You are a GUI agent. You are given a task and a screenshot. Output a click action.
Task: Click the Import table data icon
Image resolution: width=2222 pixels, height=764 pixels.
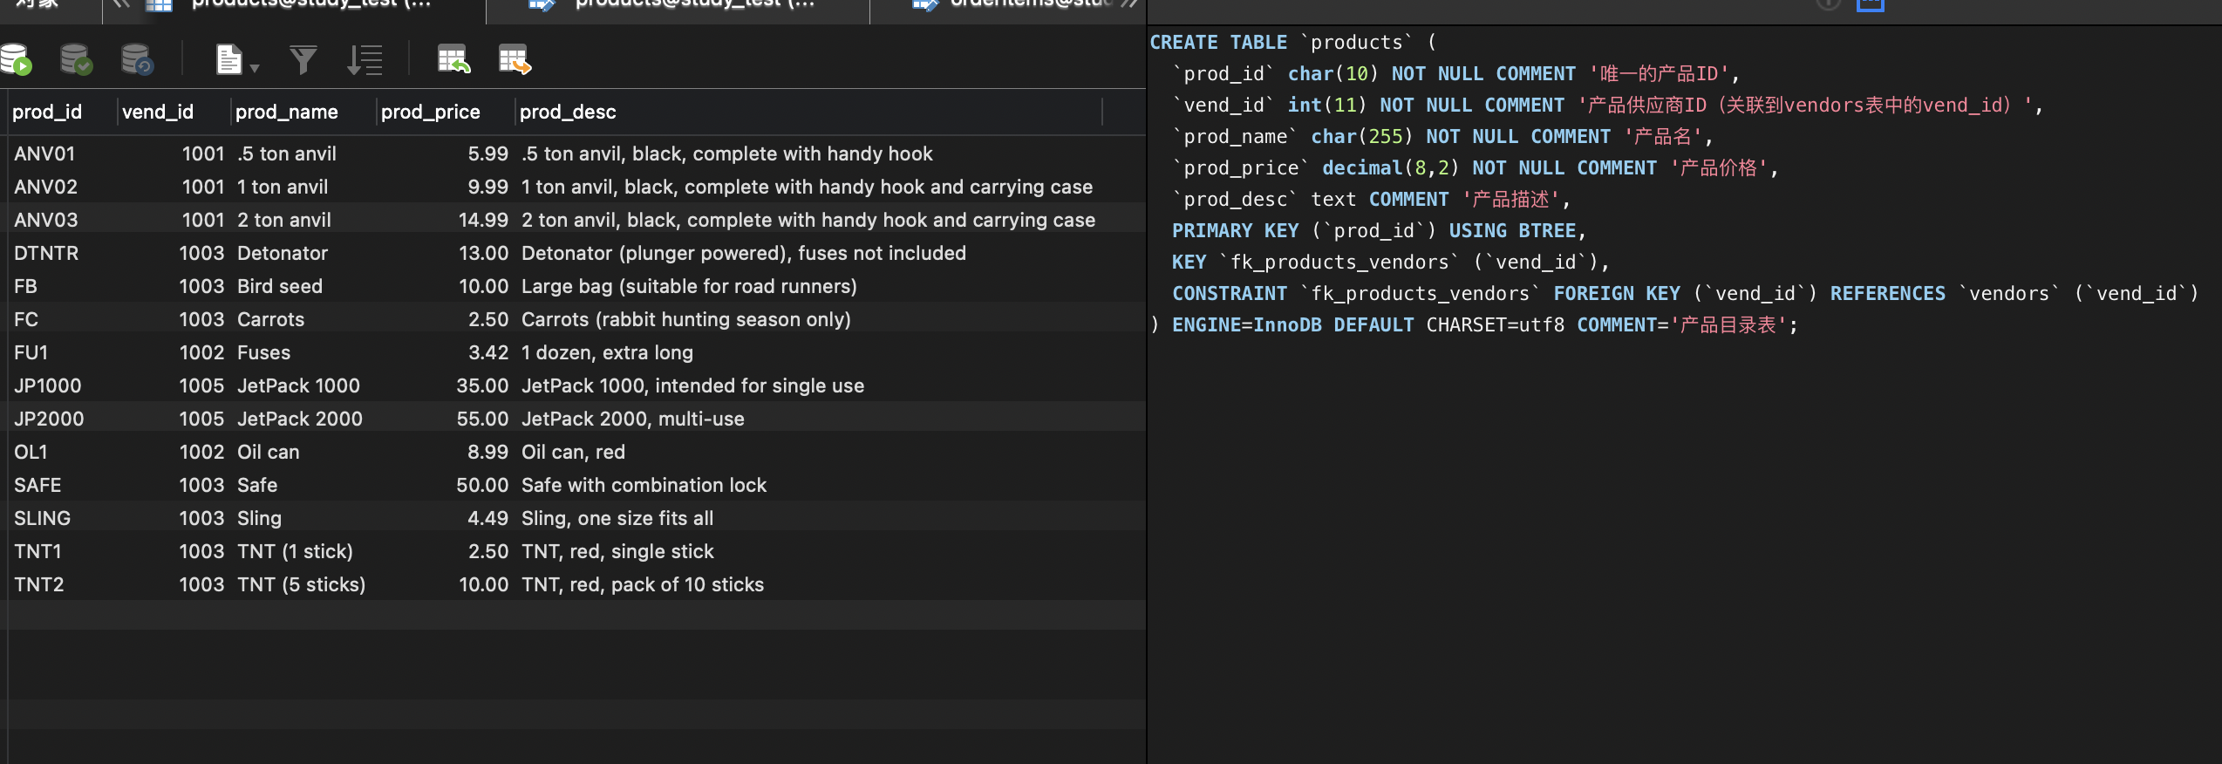click(x=453, y=59)
